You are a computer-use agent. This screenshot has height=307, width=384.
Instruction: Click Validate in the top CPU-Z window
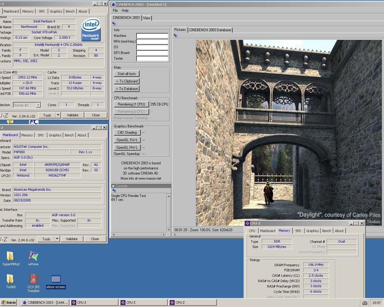pos(73,115)
